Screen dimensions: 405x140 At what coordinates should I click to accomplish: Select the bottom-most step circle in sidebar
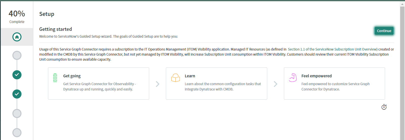[x=17, y=133]
